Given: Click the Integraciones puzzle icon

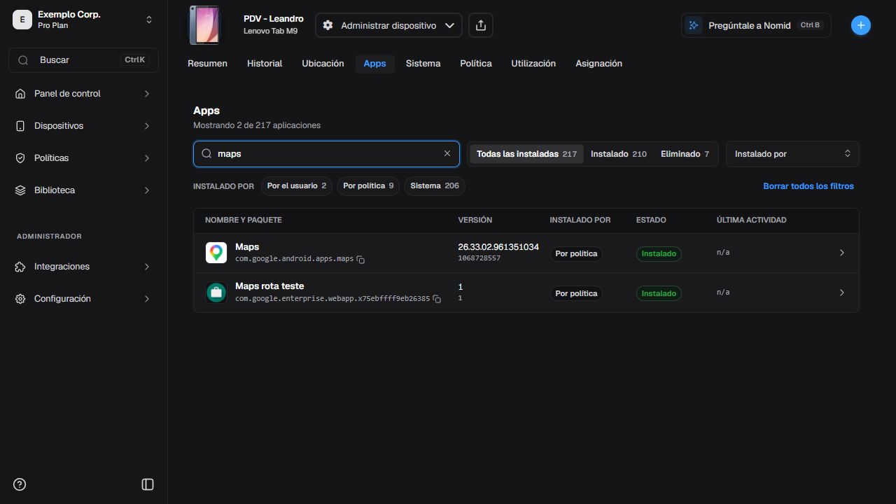Looking at the screenshot, I should 20,267.
